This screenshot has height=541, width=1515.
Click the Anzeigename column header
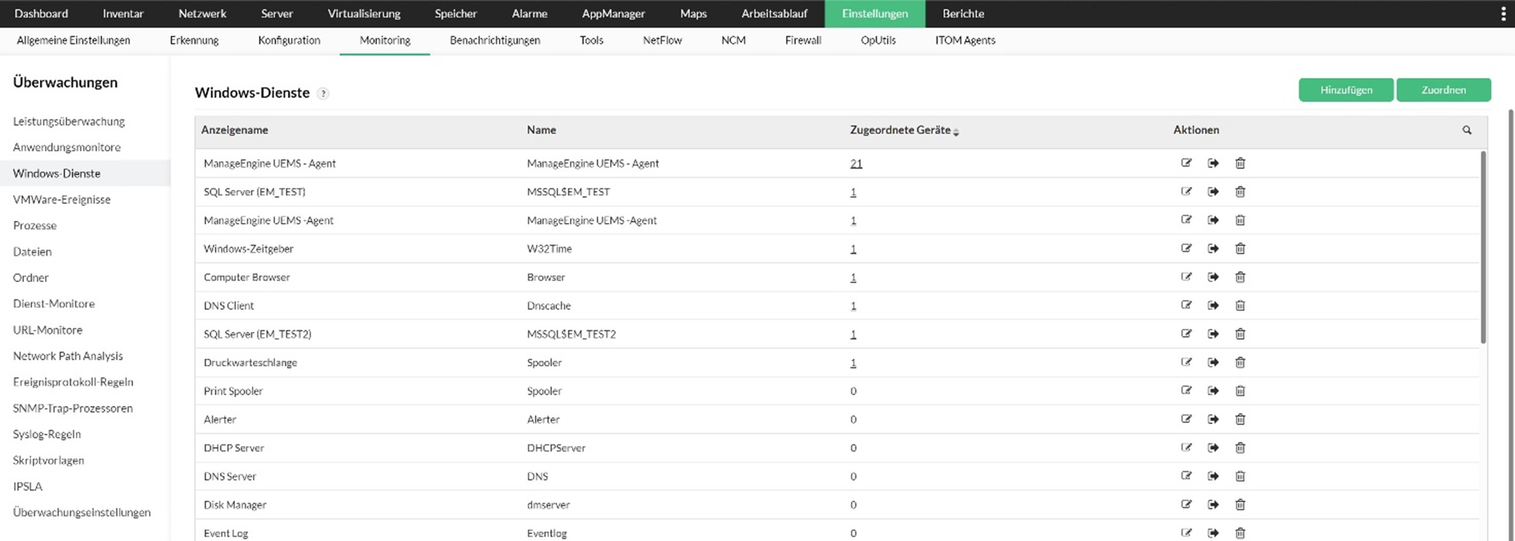point(234,129)
